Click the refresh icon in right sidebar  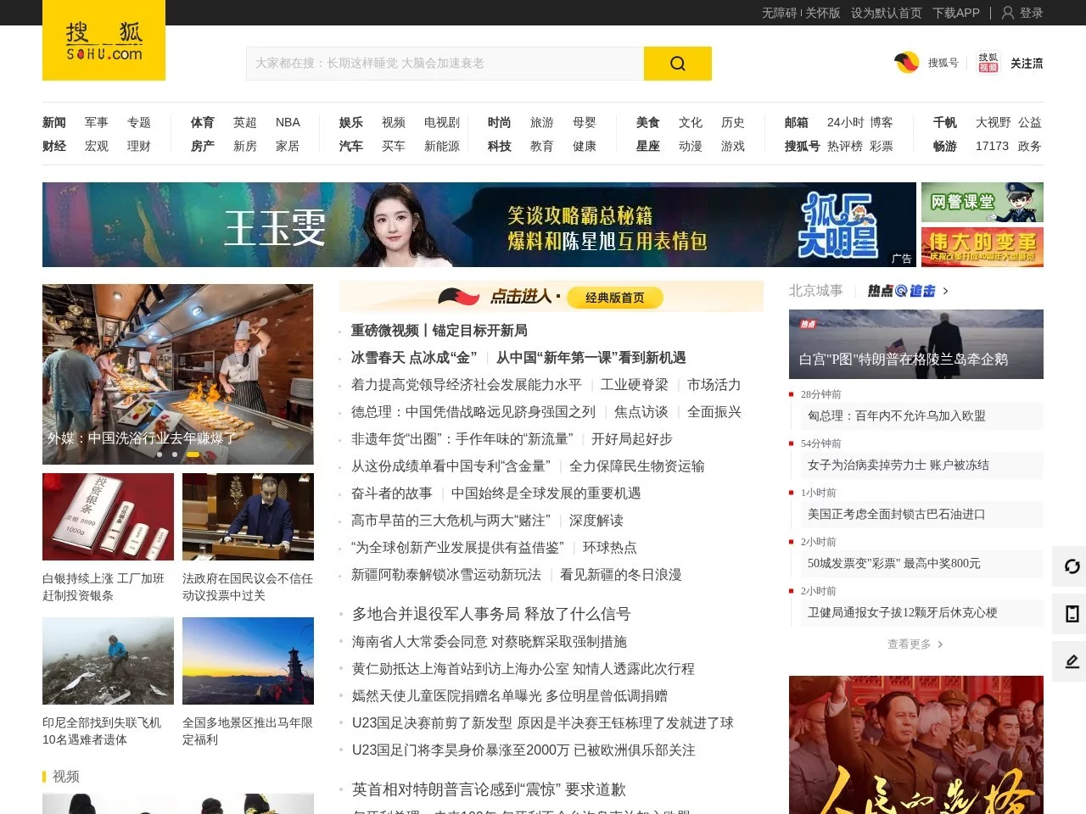tap(1071, 566)
